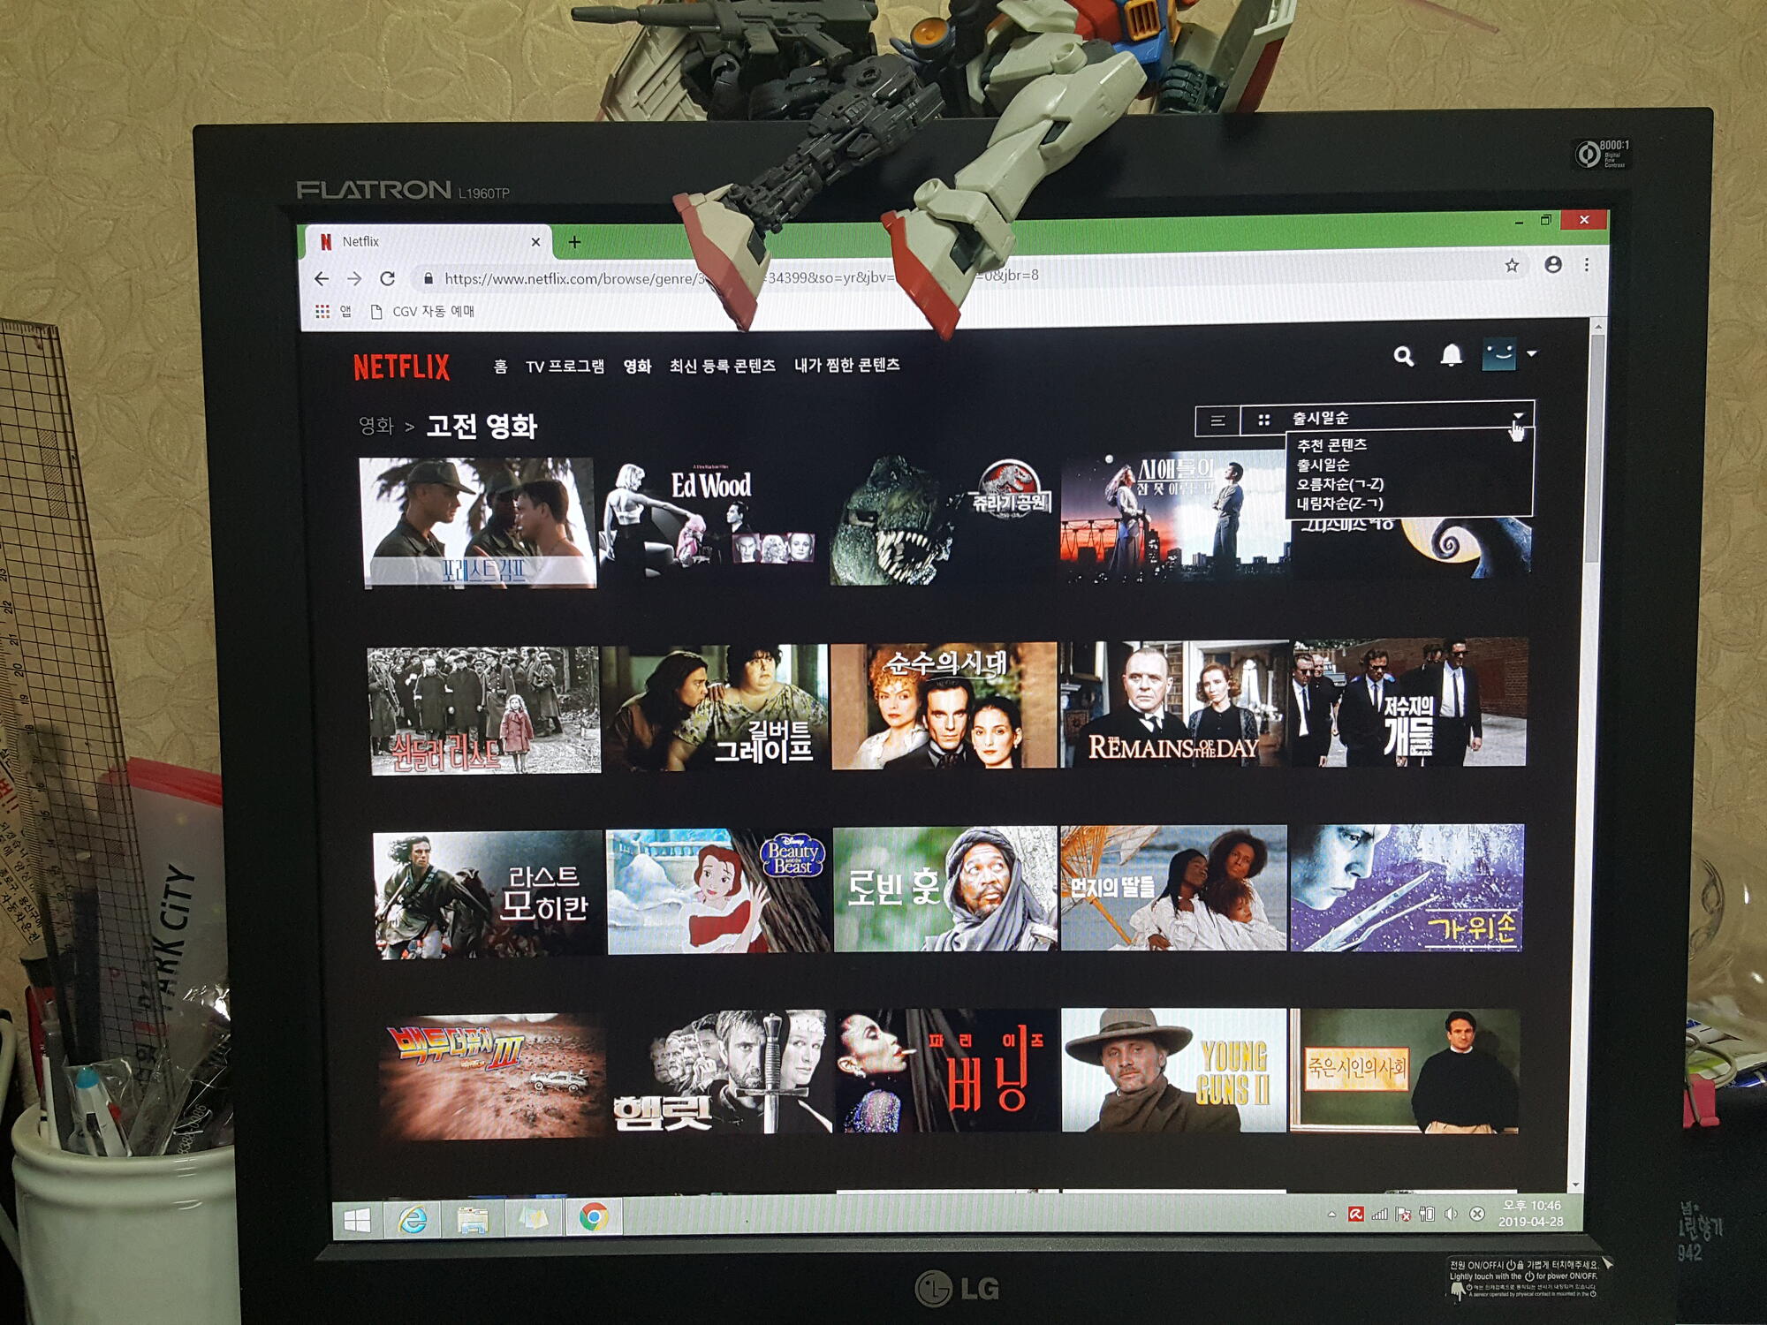
Task: Click the 영화 breadcrumb link
Action: pos(375,427)
